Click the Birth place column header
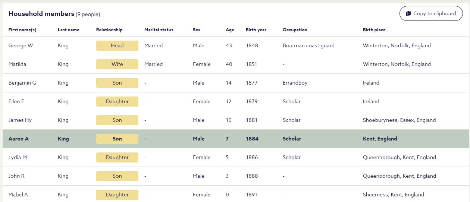The width and height of the screenshot is (470, 202). coord(374,30)
